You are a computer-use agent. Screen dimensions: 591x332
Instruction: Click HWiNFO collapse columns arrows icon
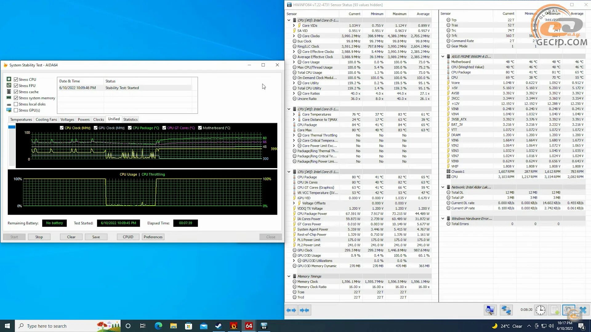(304, 310)
